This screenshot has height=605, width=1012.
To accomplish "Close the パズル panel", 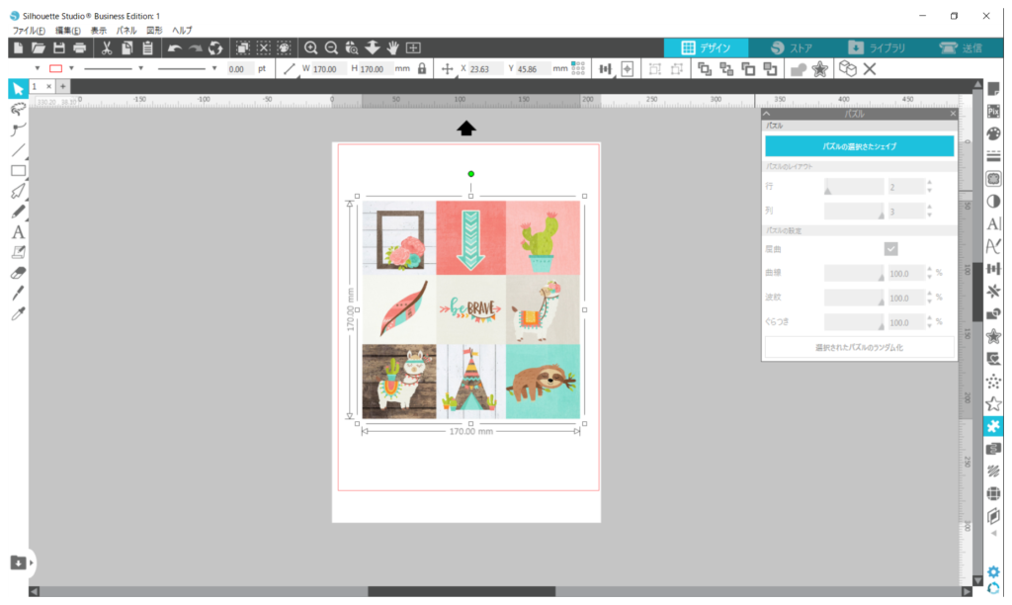I will (953, 114).
